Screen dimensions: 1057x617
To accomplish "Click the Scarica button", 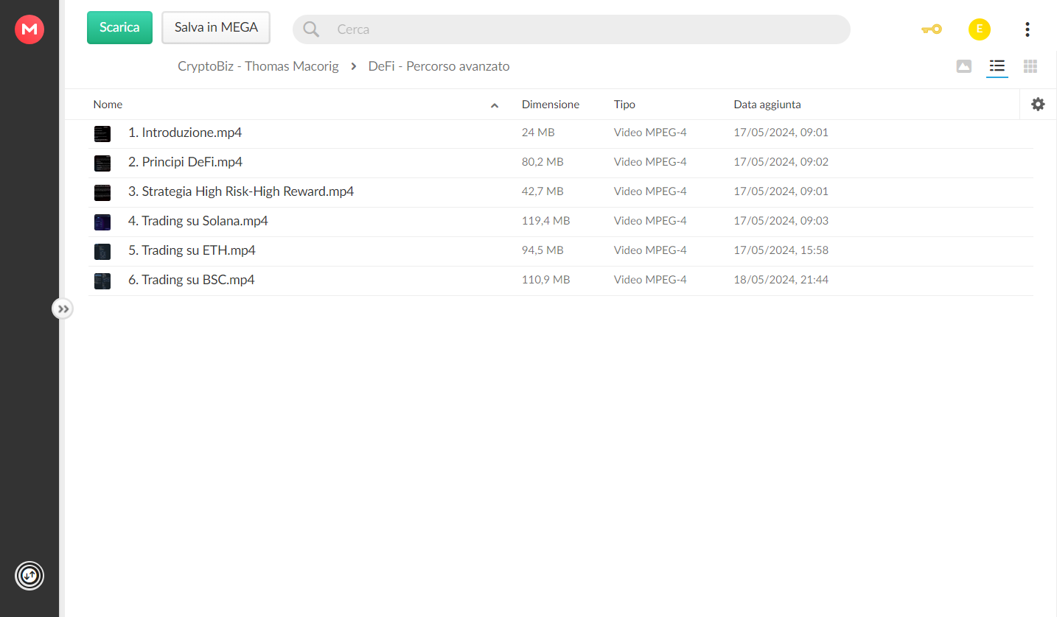I will [119, 27].
